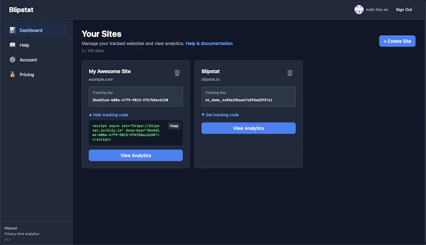
Task: View Analytics for My Awesome Site
Action: (x=136, y=156)
